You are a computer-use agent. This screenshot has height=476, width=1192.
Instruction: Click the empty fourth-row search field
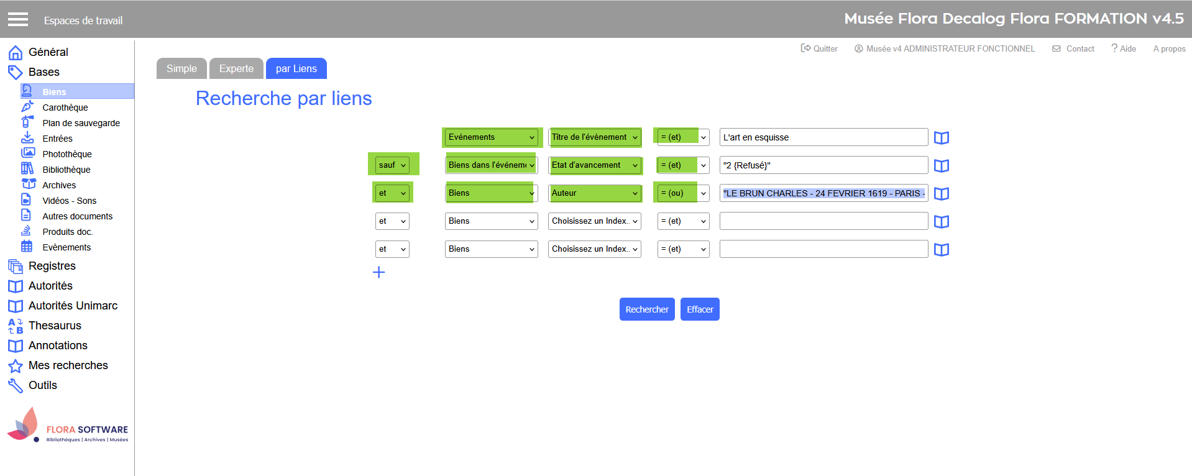pyautogui.click(x=823, y=221)
